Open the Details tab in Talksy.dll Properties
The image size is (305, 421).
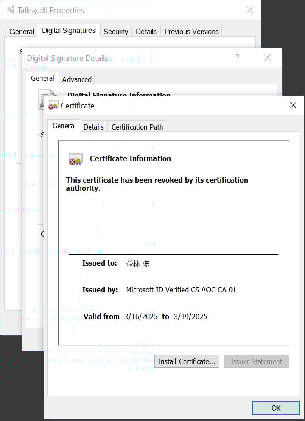146,32
